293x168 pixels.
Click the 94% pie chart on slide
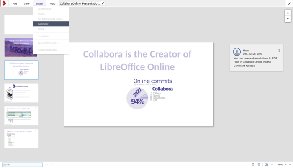(137, 98)
